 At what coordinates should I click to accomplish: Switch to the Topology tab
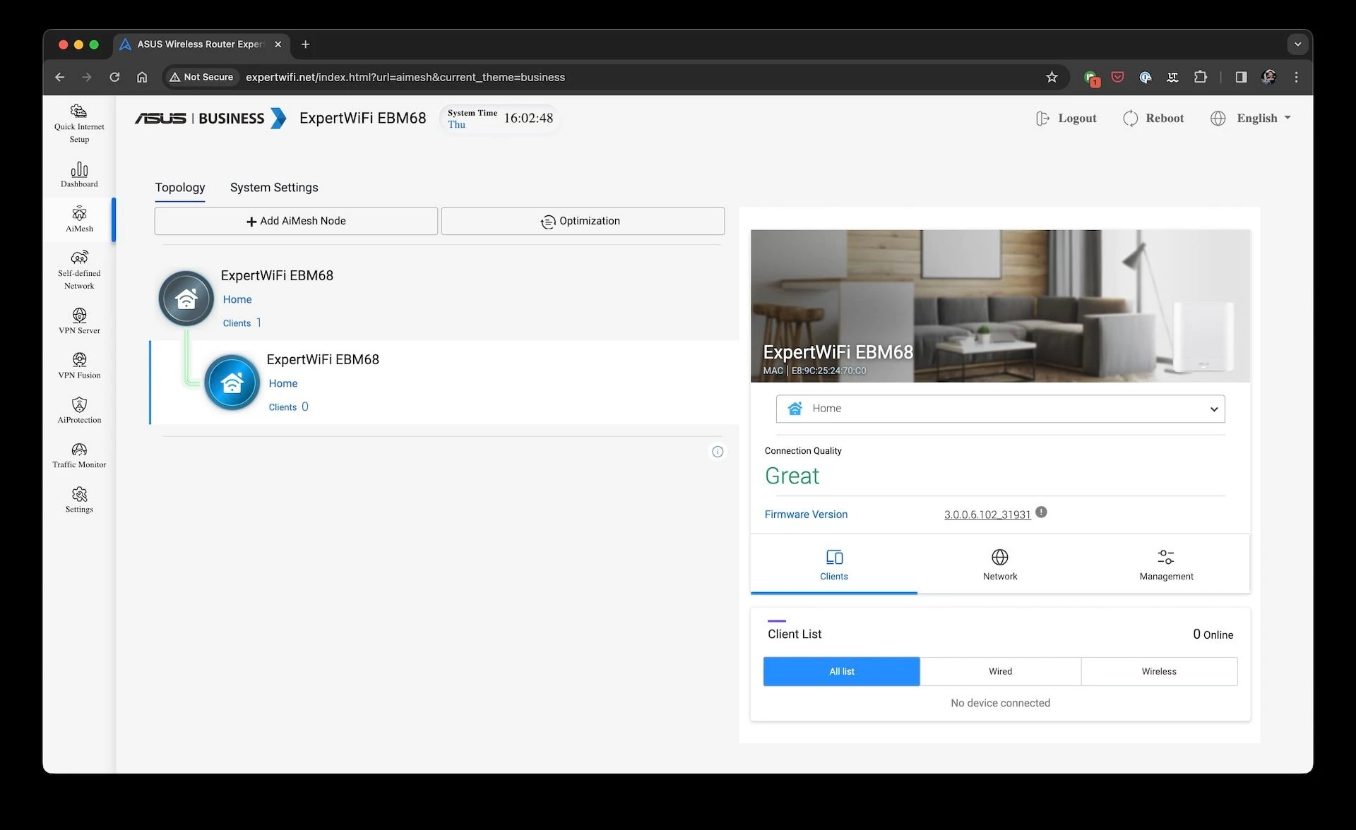click(x=180, y=188)
